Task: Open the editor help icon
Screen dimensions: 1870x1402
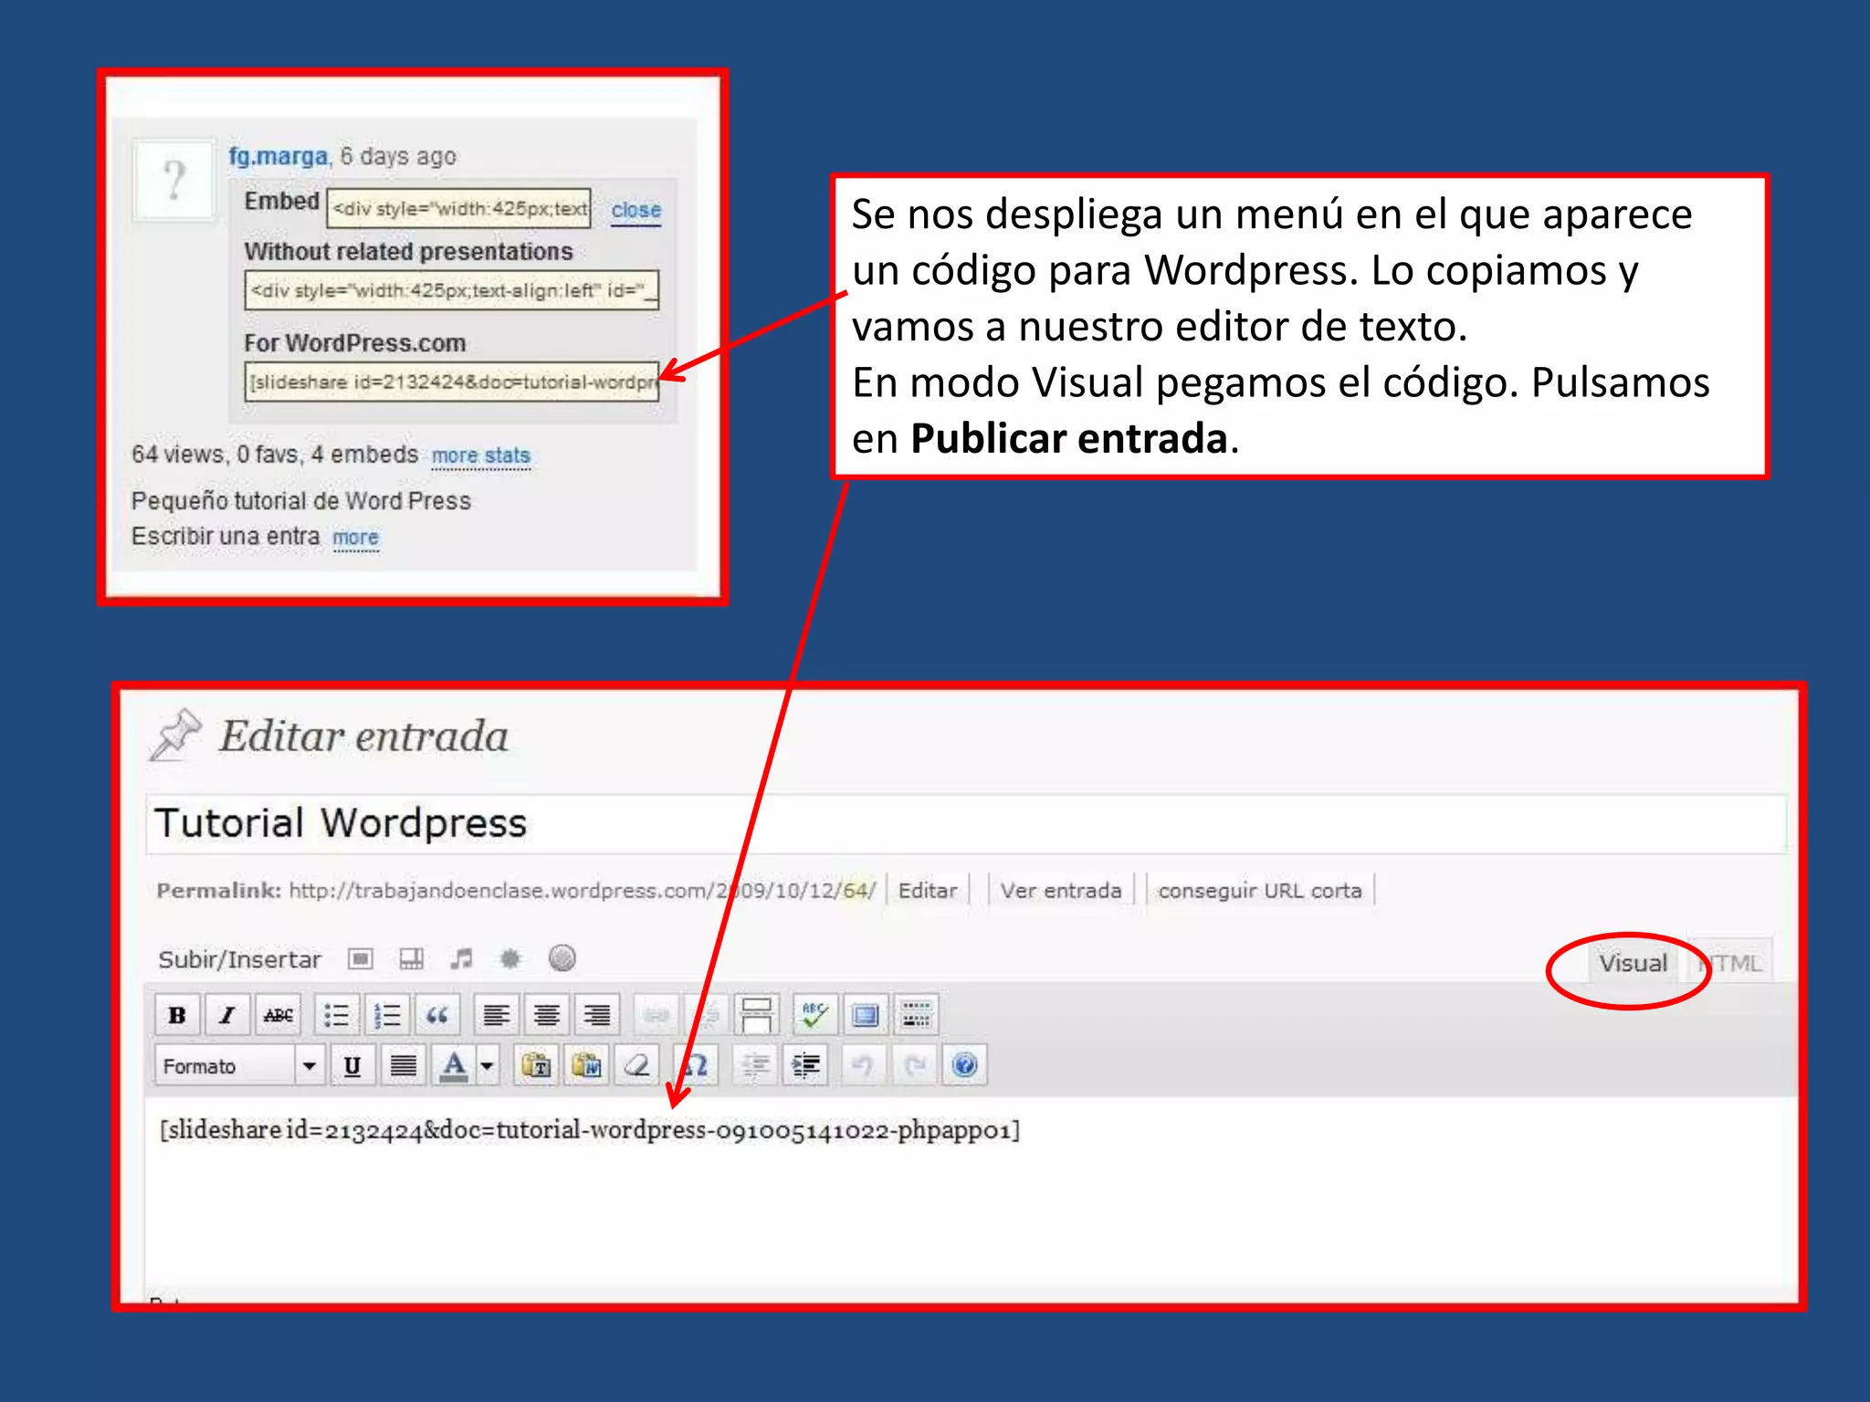Action: click(965, 1065)
